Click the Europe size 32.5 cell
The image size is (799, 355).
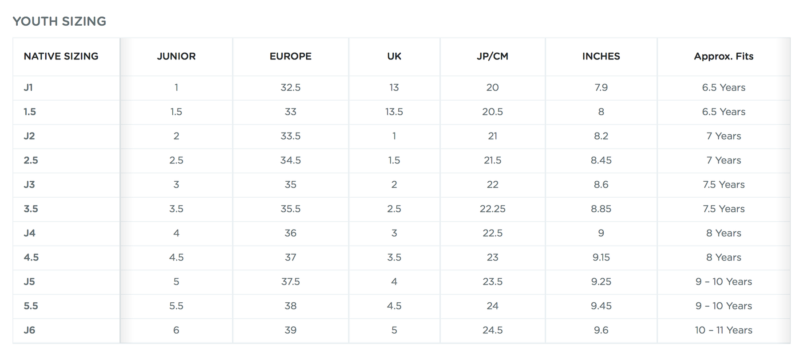290,88
